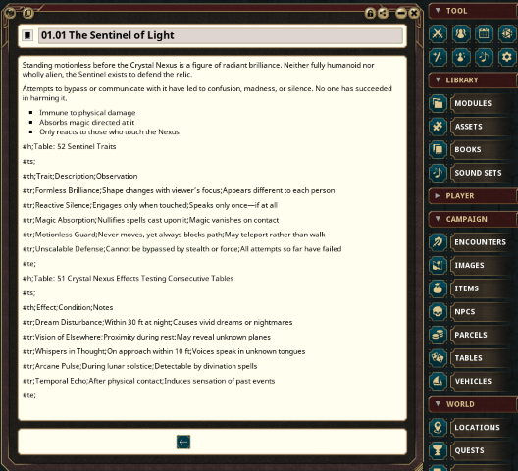Open the Assets puzzle-piece icon
This screenshot has height=471, width=518.
[438, 127]
